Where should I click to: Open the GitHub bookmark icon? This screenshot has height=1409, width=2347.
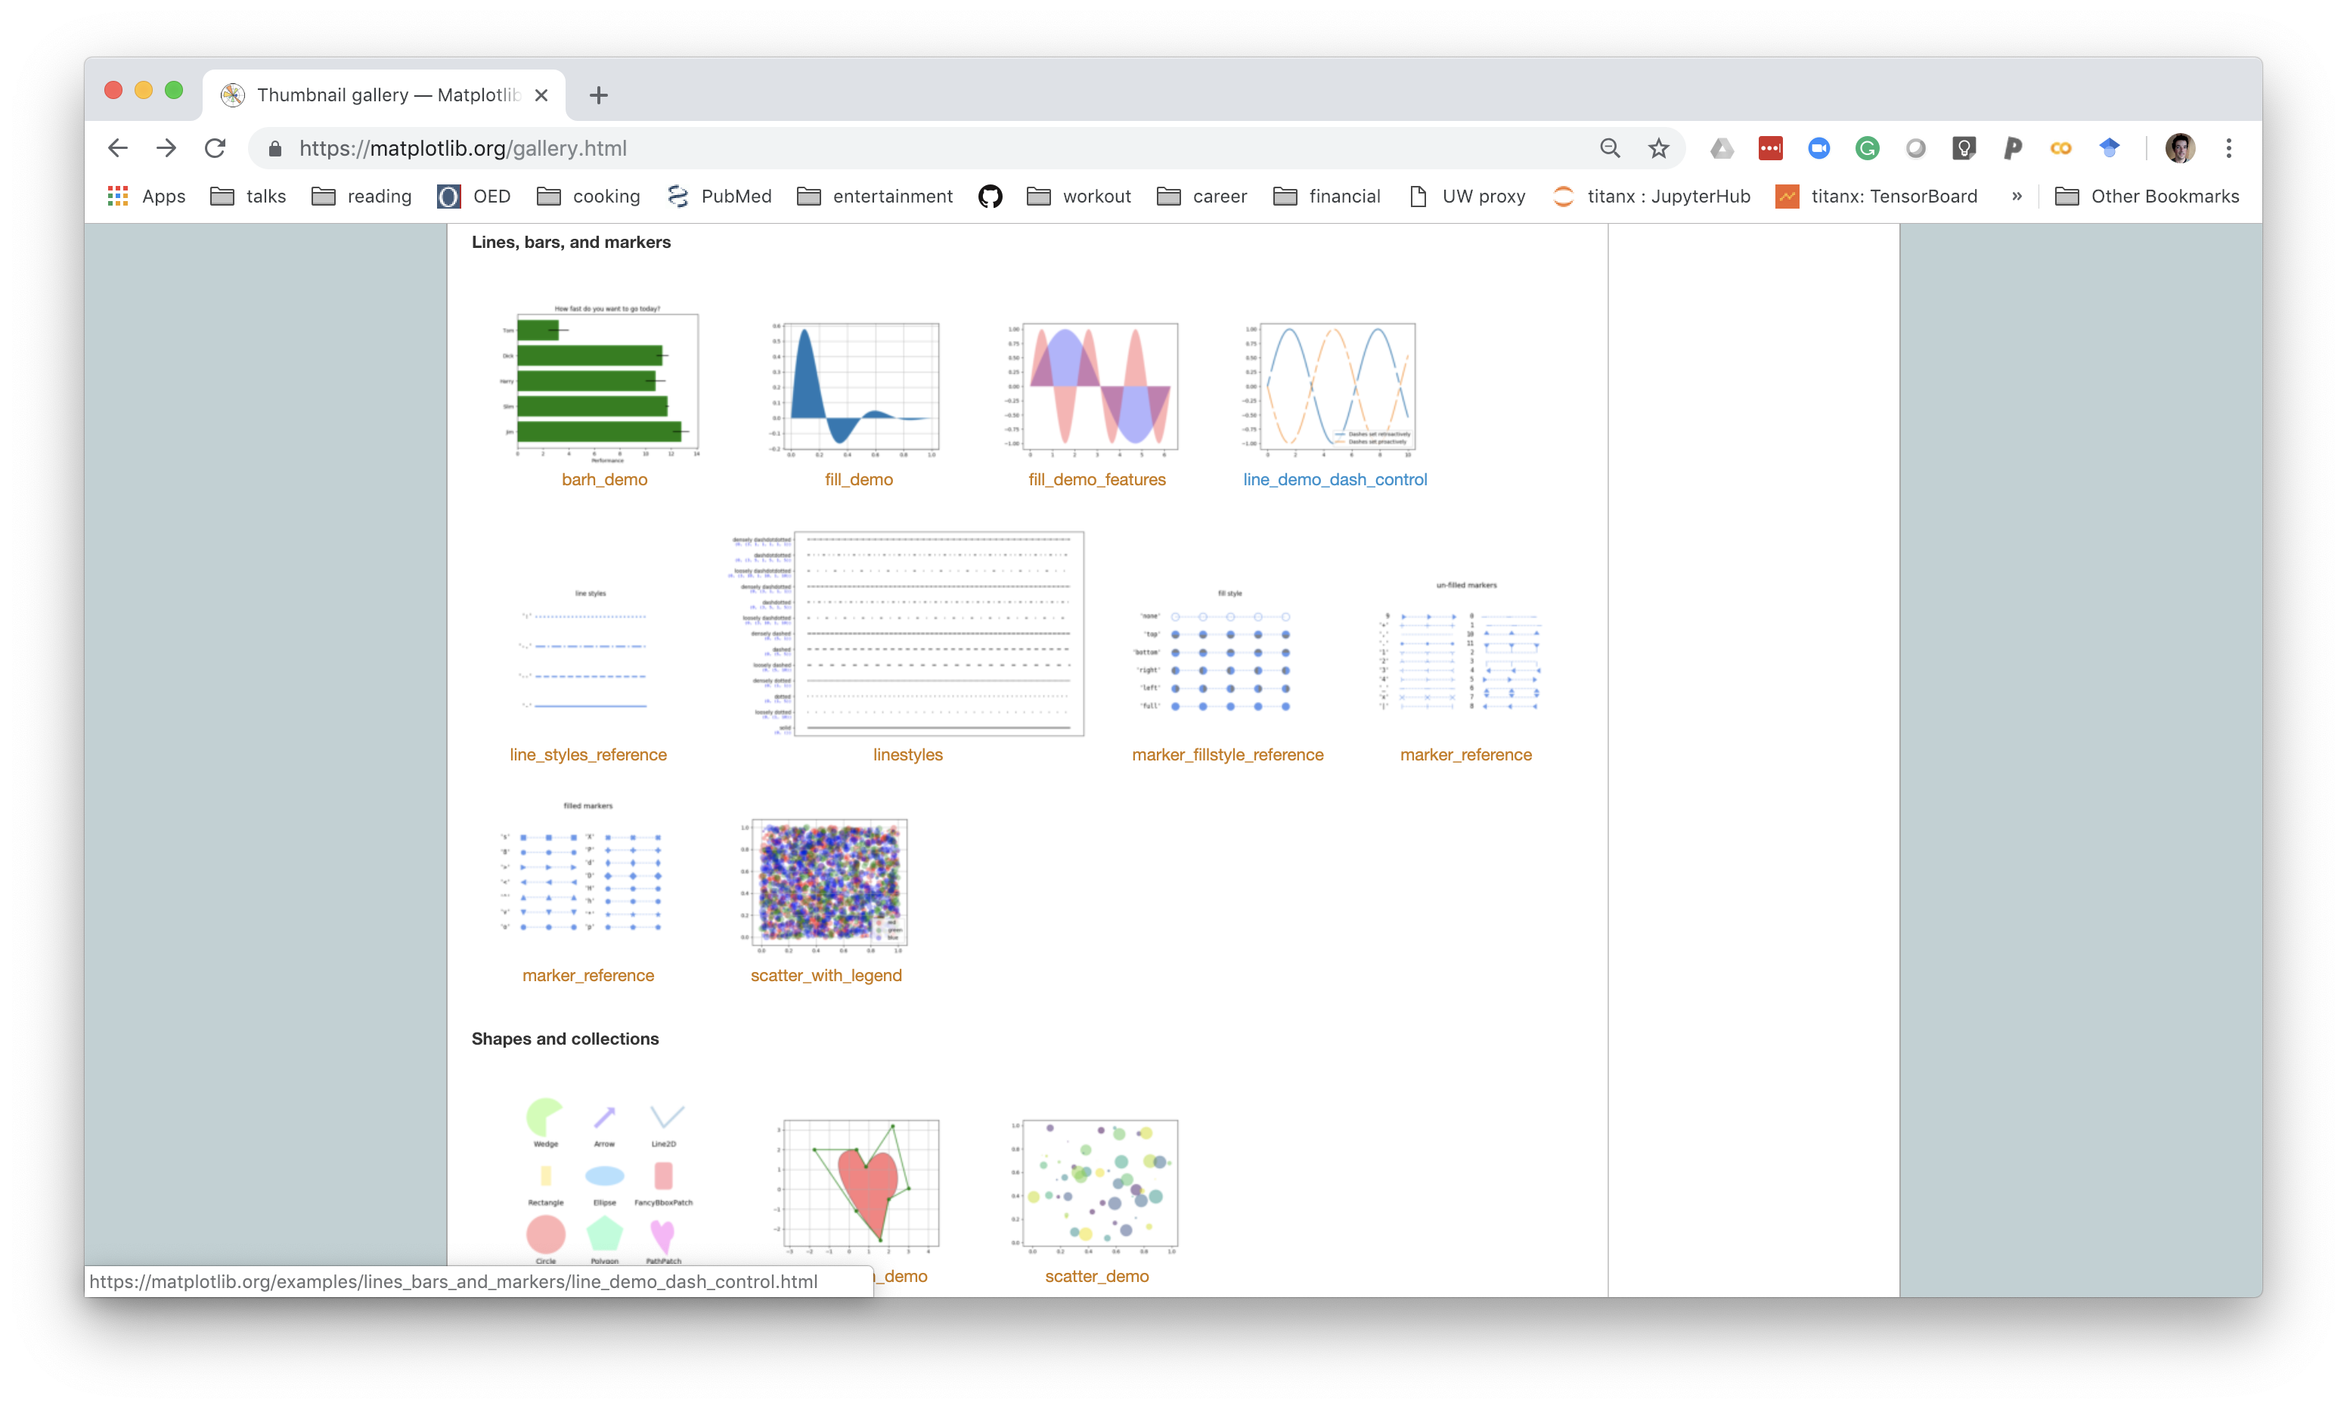[991, 197]
